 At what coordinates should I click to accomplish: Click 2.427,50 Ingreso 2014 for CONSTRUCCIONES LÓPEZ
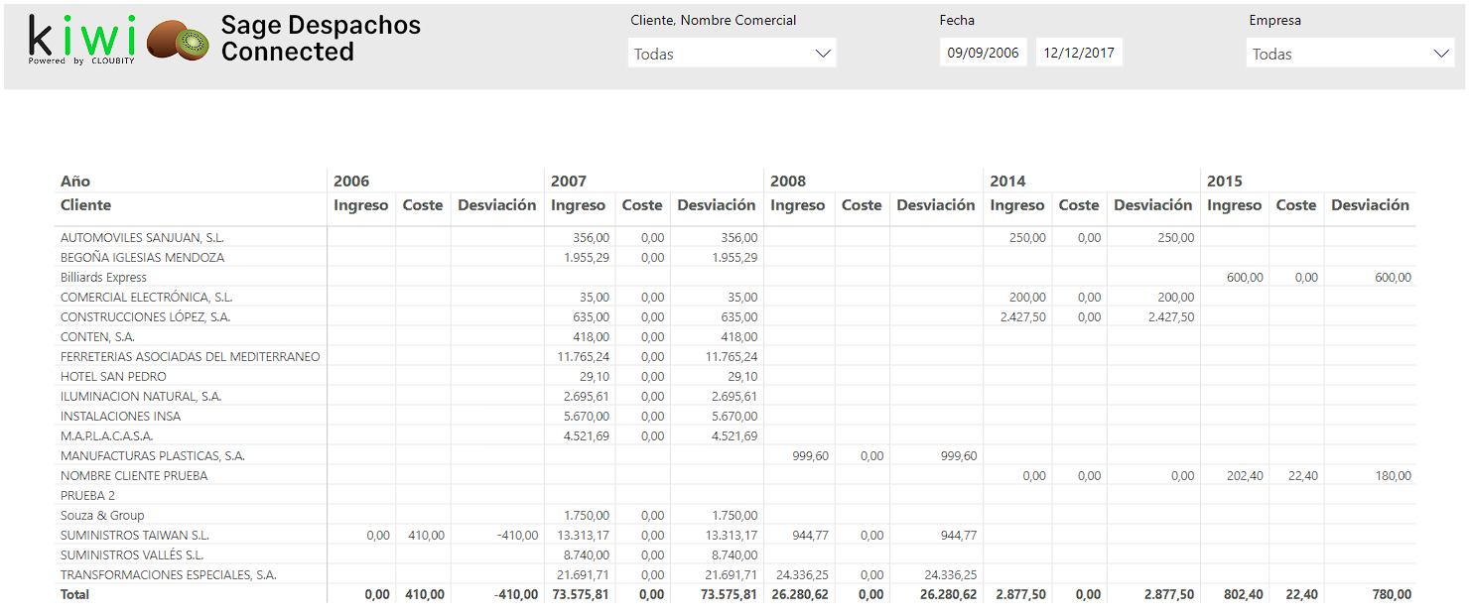tap(1022, 317)
